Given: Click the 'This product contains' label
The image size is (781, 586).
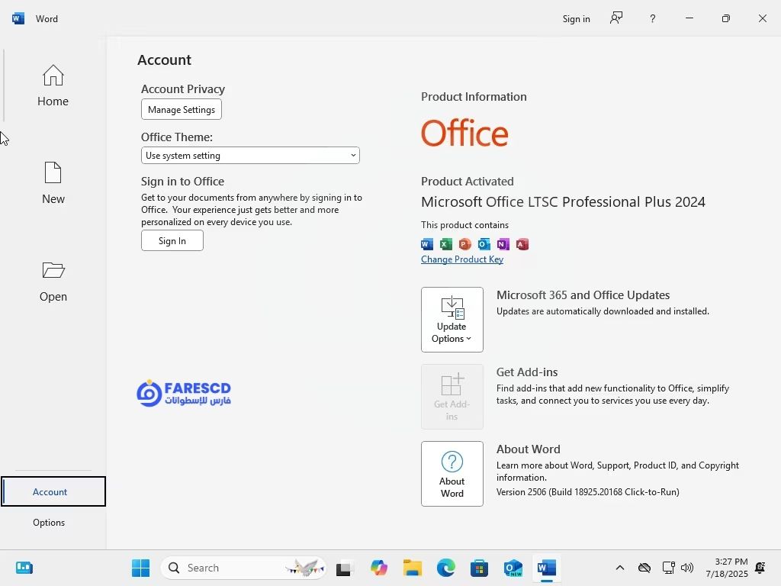Looking at the screenshot, I should 464,225.
